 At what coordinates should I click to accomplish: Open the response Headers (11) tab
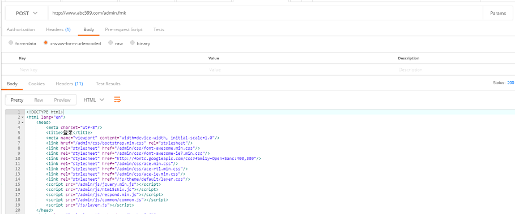pos(69,84)
